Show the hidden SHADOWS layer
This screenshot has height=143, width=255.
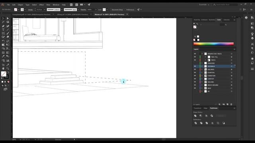pos(195,63)
